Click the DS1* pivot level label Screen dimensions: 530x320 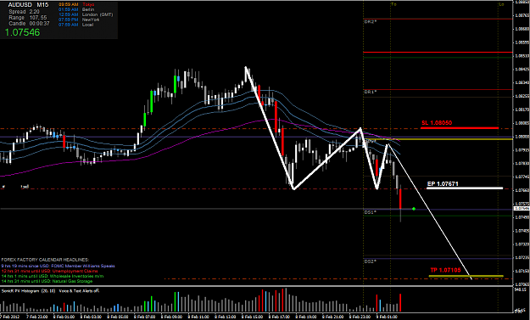(371, 212)
